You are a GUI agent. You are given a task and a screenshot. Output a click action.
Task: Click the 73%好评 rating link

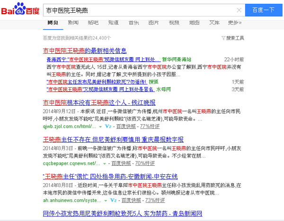pyautogui.click(x=155, y=200)
